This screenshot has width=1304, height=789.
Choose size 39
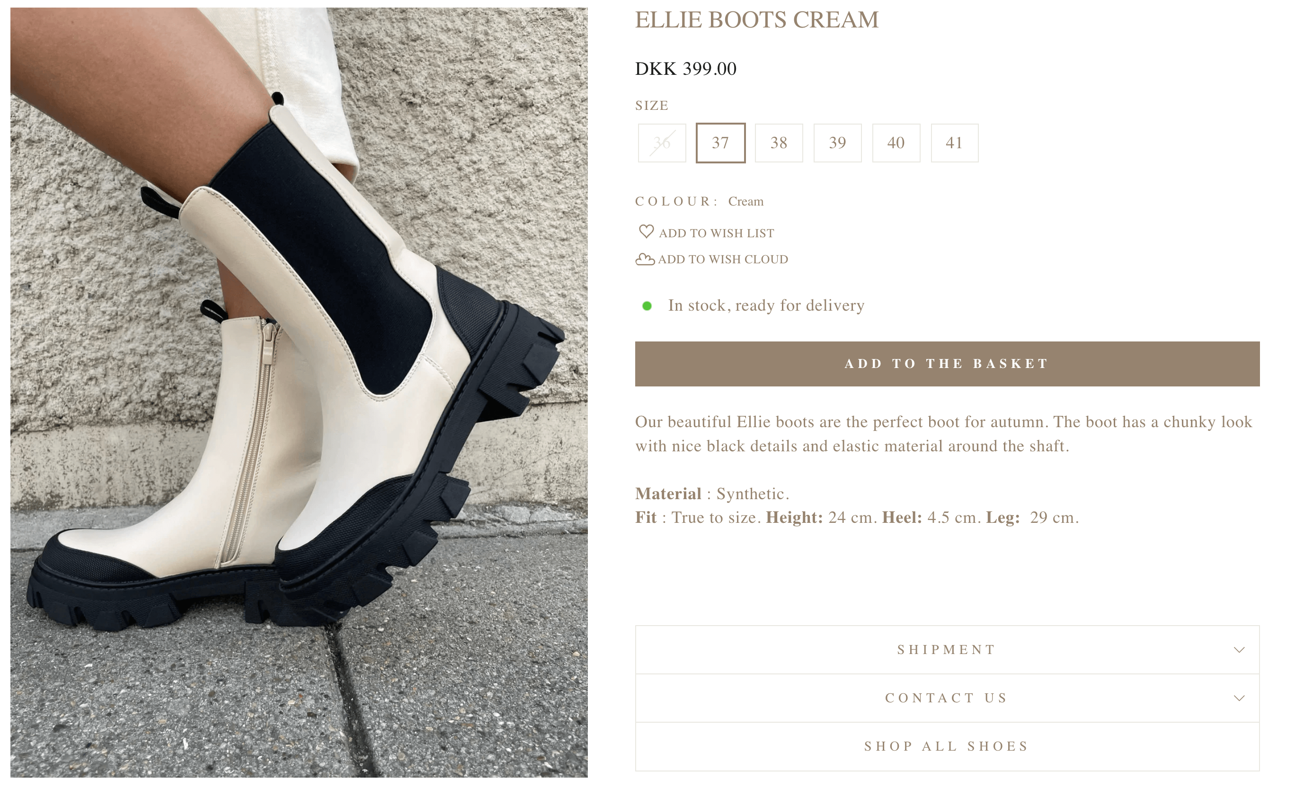tap(837, 143)
